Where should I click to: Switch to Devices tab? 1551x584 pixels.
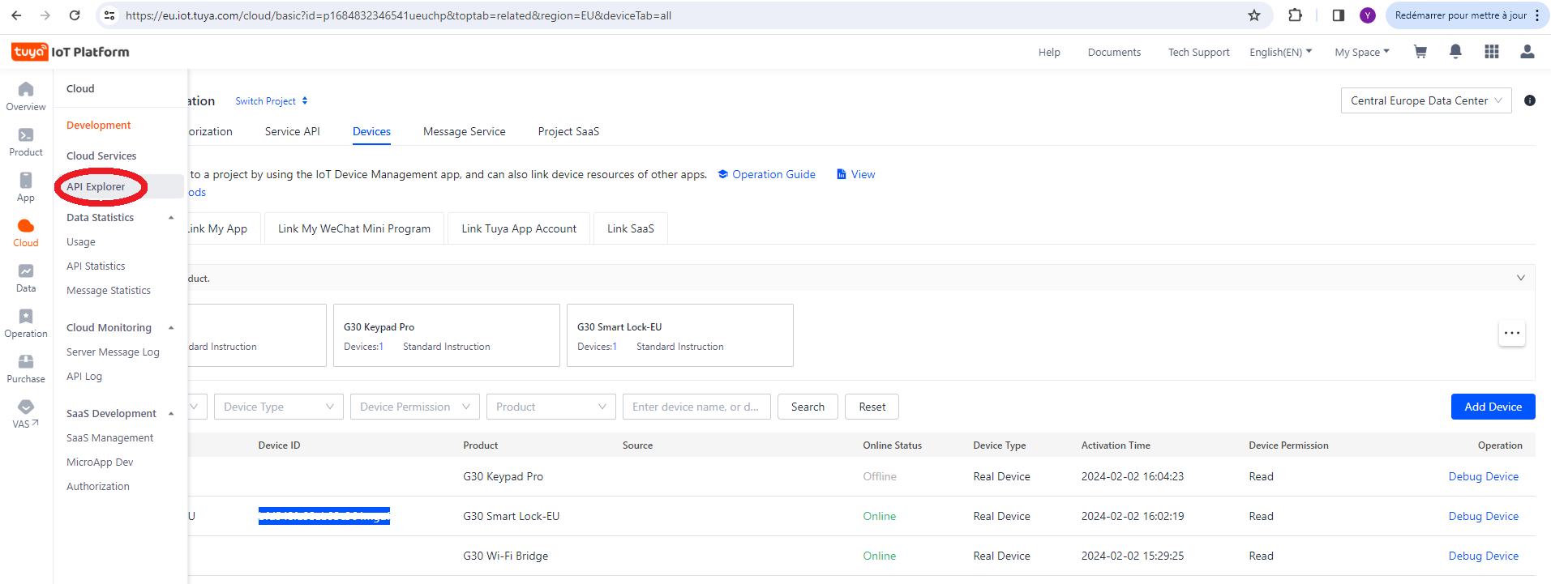[x=371, y=131]
